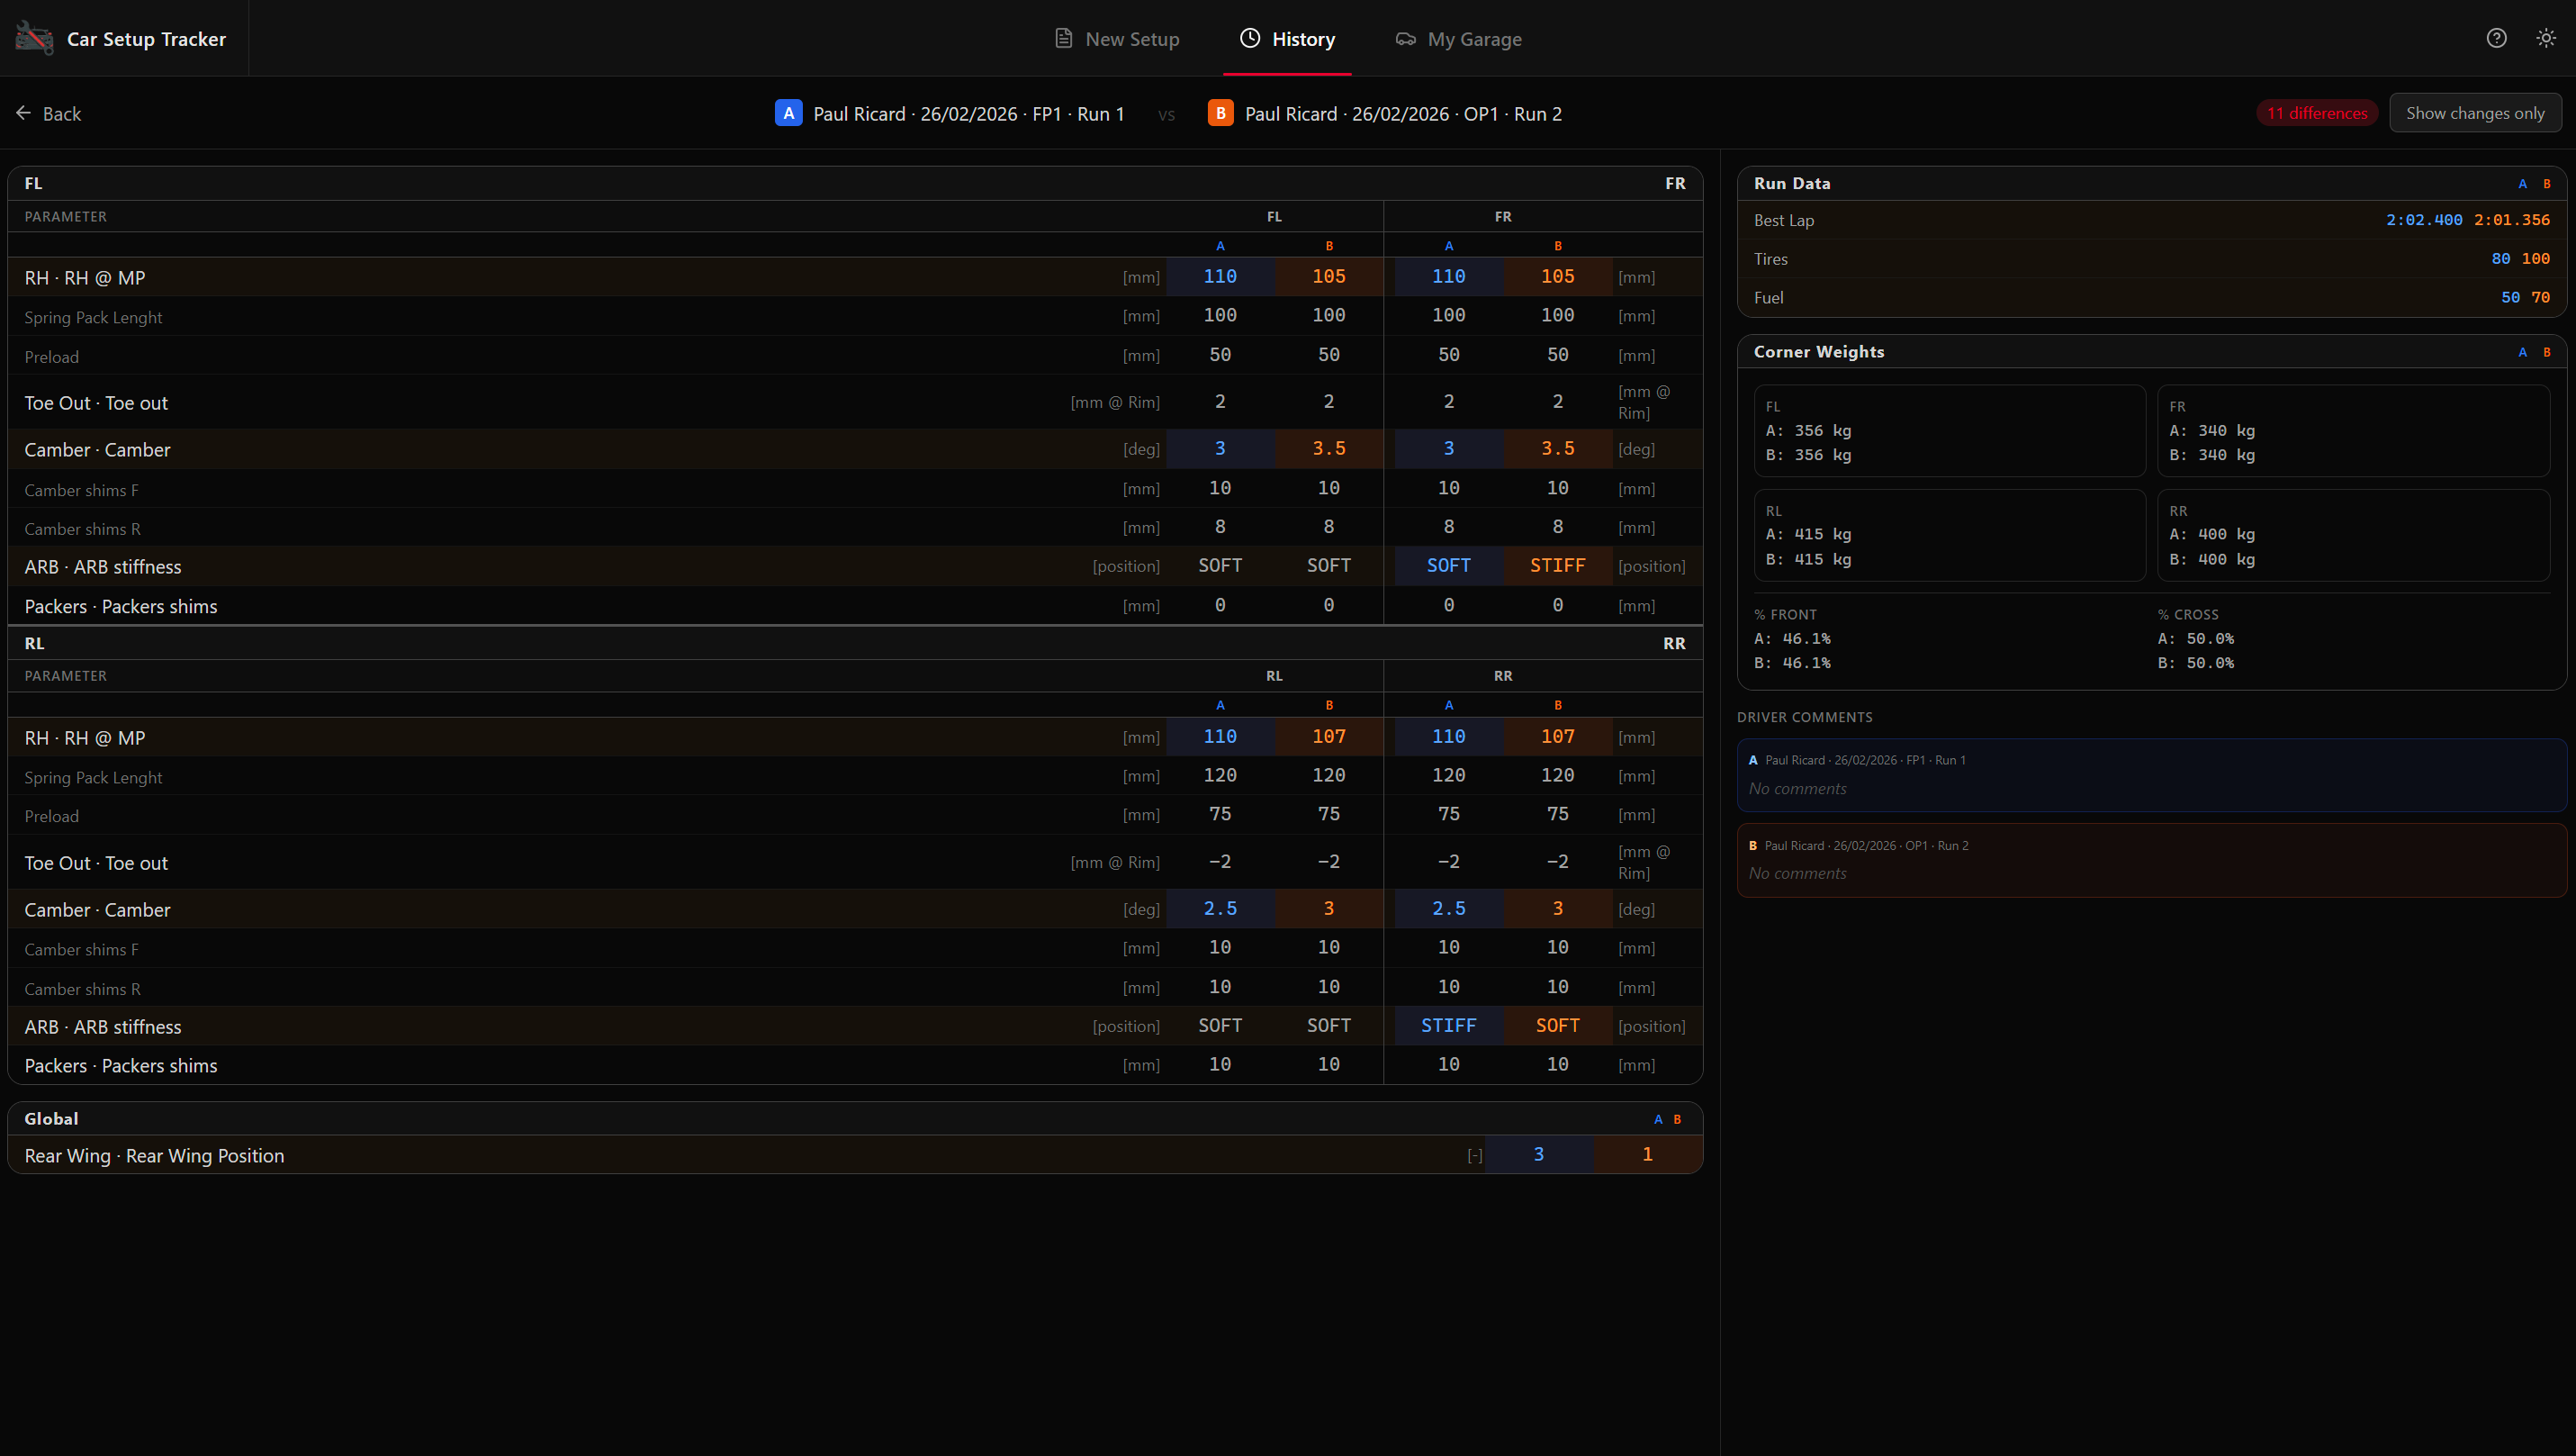Select the highlighted Rear Wing Position value 3
Image resolution: width=2576 pixels, height=1456 pixels.
[x=1539, y=1153]
